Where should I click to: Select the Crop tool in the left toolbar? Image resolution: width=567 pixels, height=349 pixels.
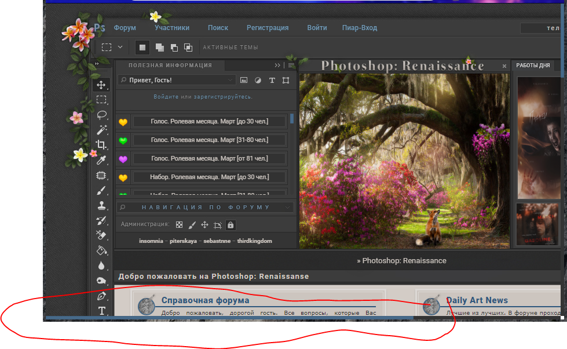tap(101, 145)
